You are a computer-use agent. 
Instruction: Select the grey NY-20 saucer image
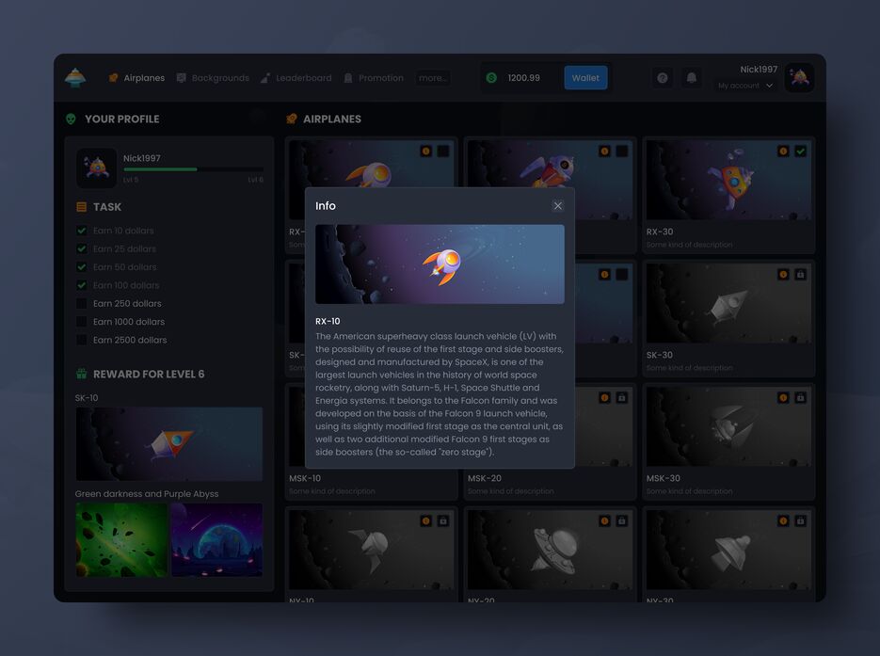(x=550, y=550)
